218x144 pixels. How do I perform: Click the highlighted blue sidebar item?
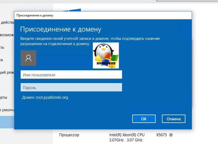(7, 122)
